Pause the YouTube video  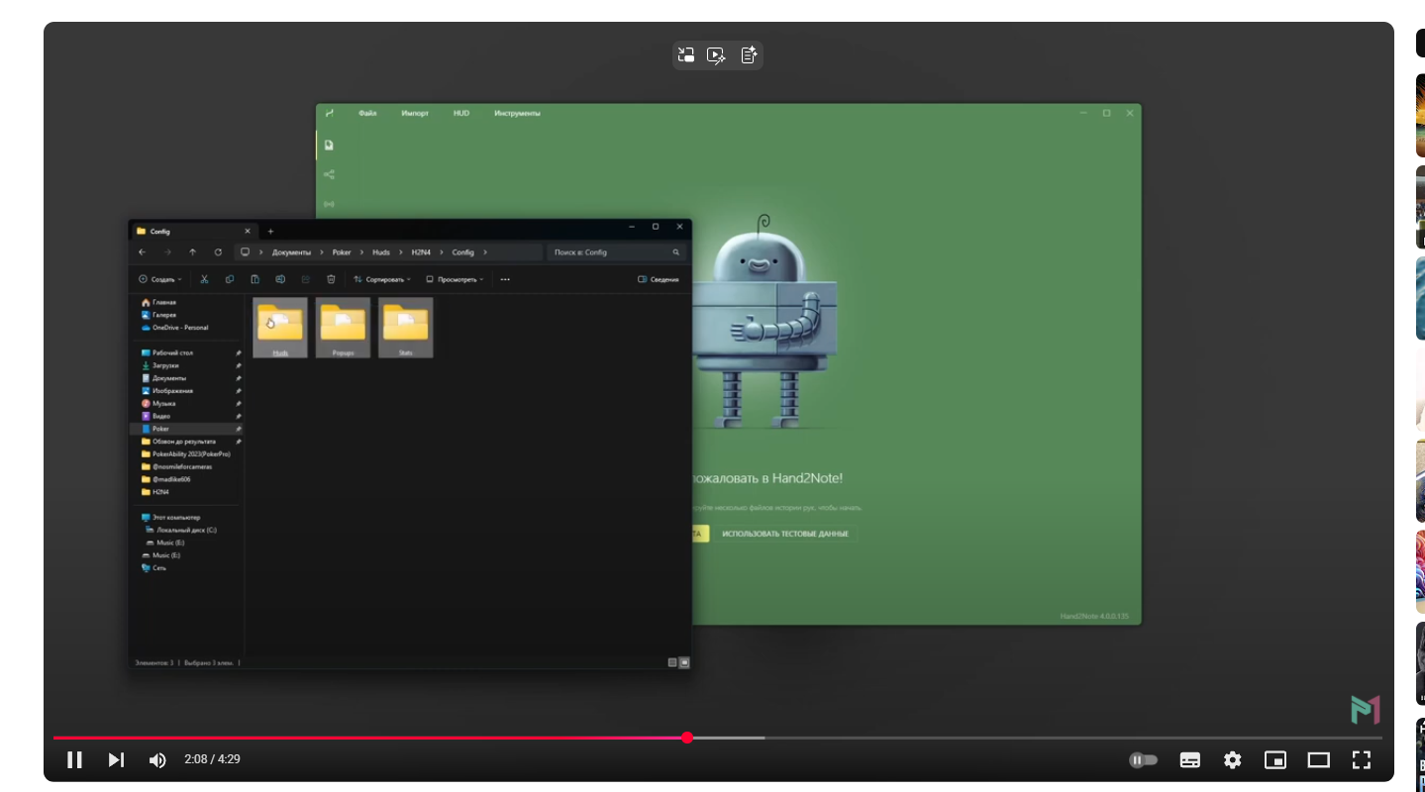click(74, 759)
